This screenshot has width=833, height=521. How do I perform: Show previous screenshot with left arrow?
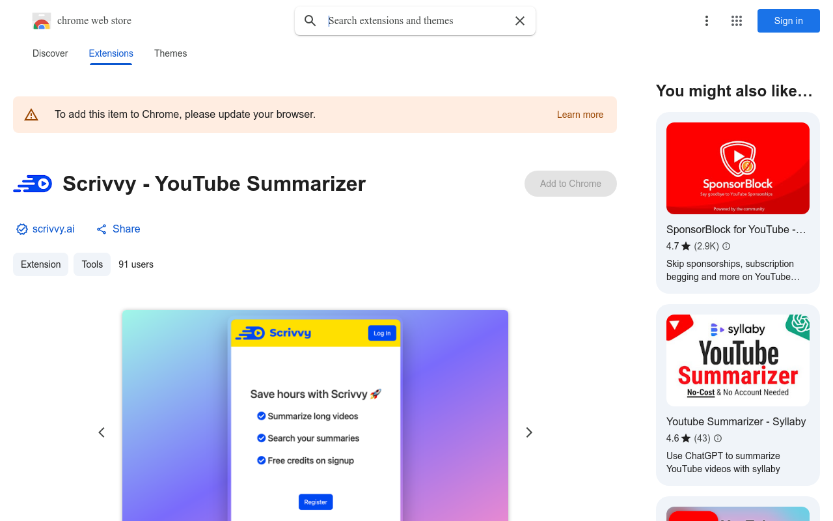[102, 432]
